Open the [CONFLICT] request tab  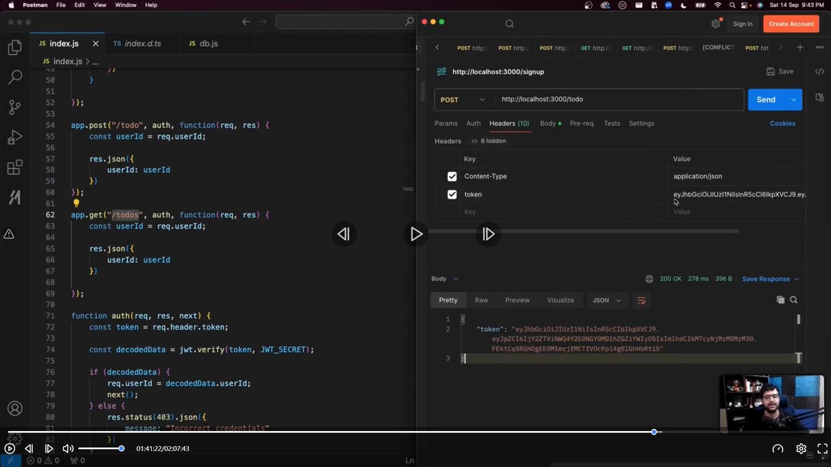pos(718,48)
